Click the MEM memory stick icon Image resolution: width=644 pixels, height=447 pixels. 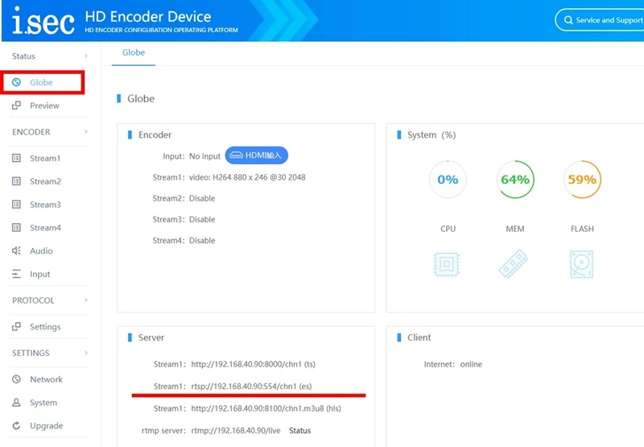[514, 263]
